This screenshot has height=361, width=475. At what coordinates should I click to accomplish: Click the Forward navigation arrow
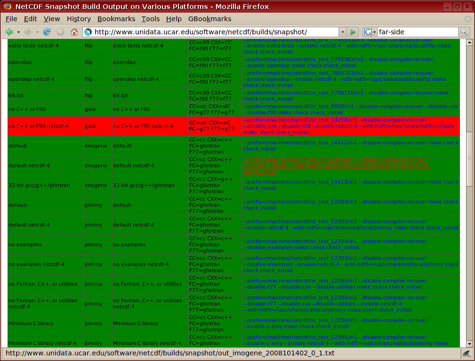(28, 32)
